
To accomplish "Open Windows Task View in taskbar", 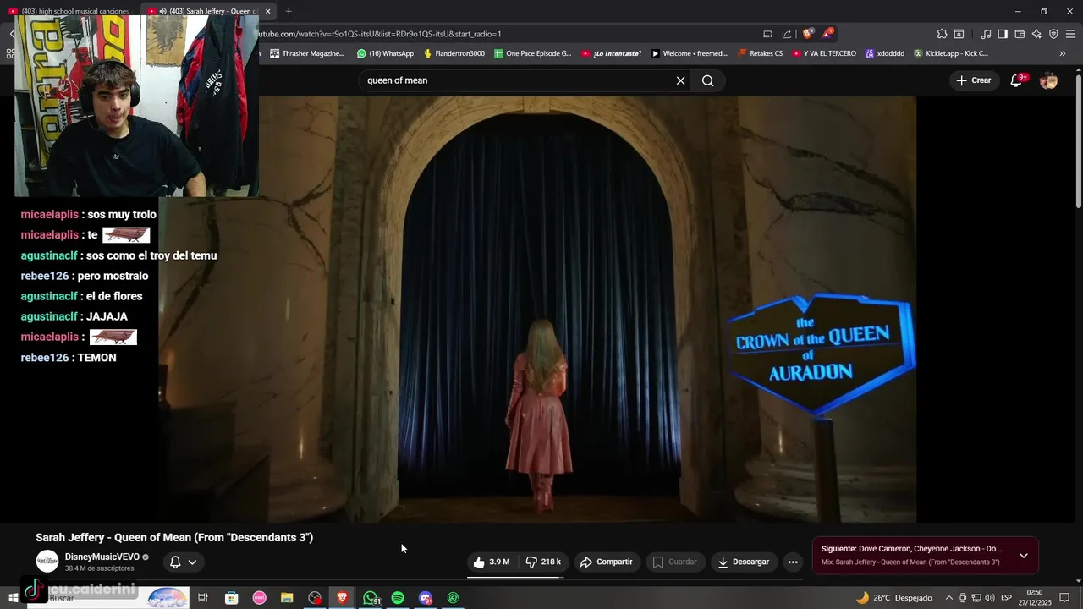I will coord(203,598).
